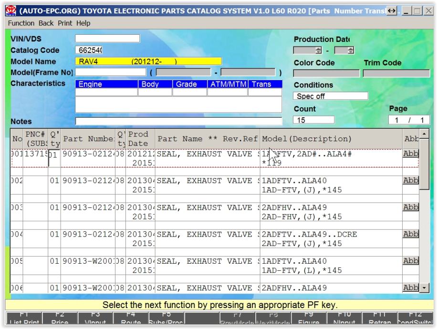Click the Abb button in row 006
Image resolution: width=437 pixels, height=329 pixels.
[411, 287]
